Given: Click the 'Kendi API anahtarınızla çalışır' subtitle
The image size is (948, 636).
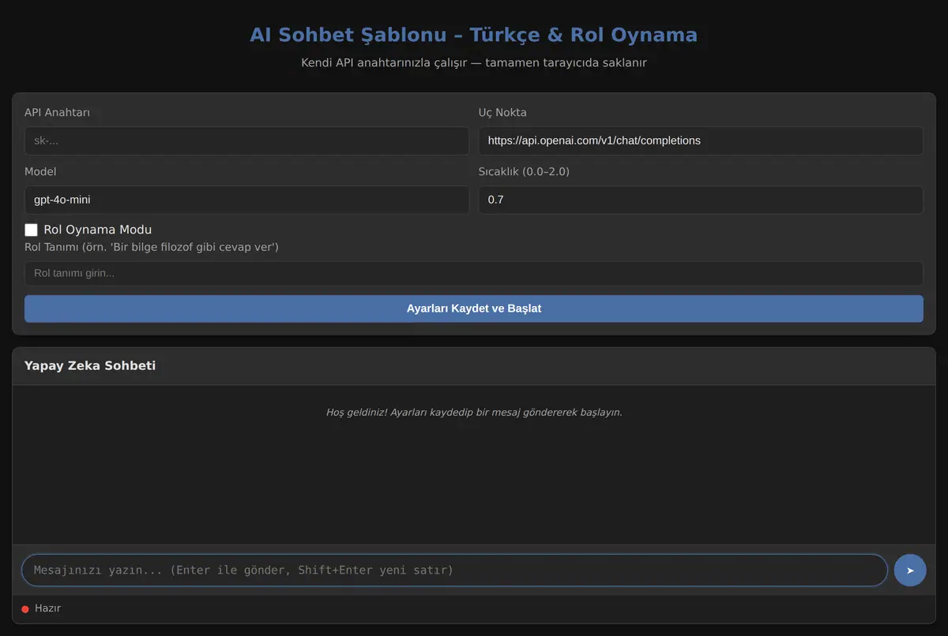Looking at the screenshot, I should point(474,62).
